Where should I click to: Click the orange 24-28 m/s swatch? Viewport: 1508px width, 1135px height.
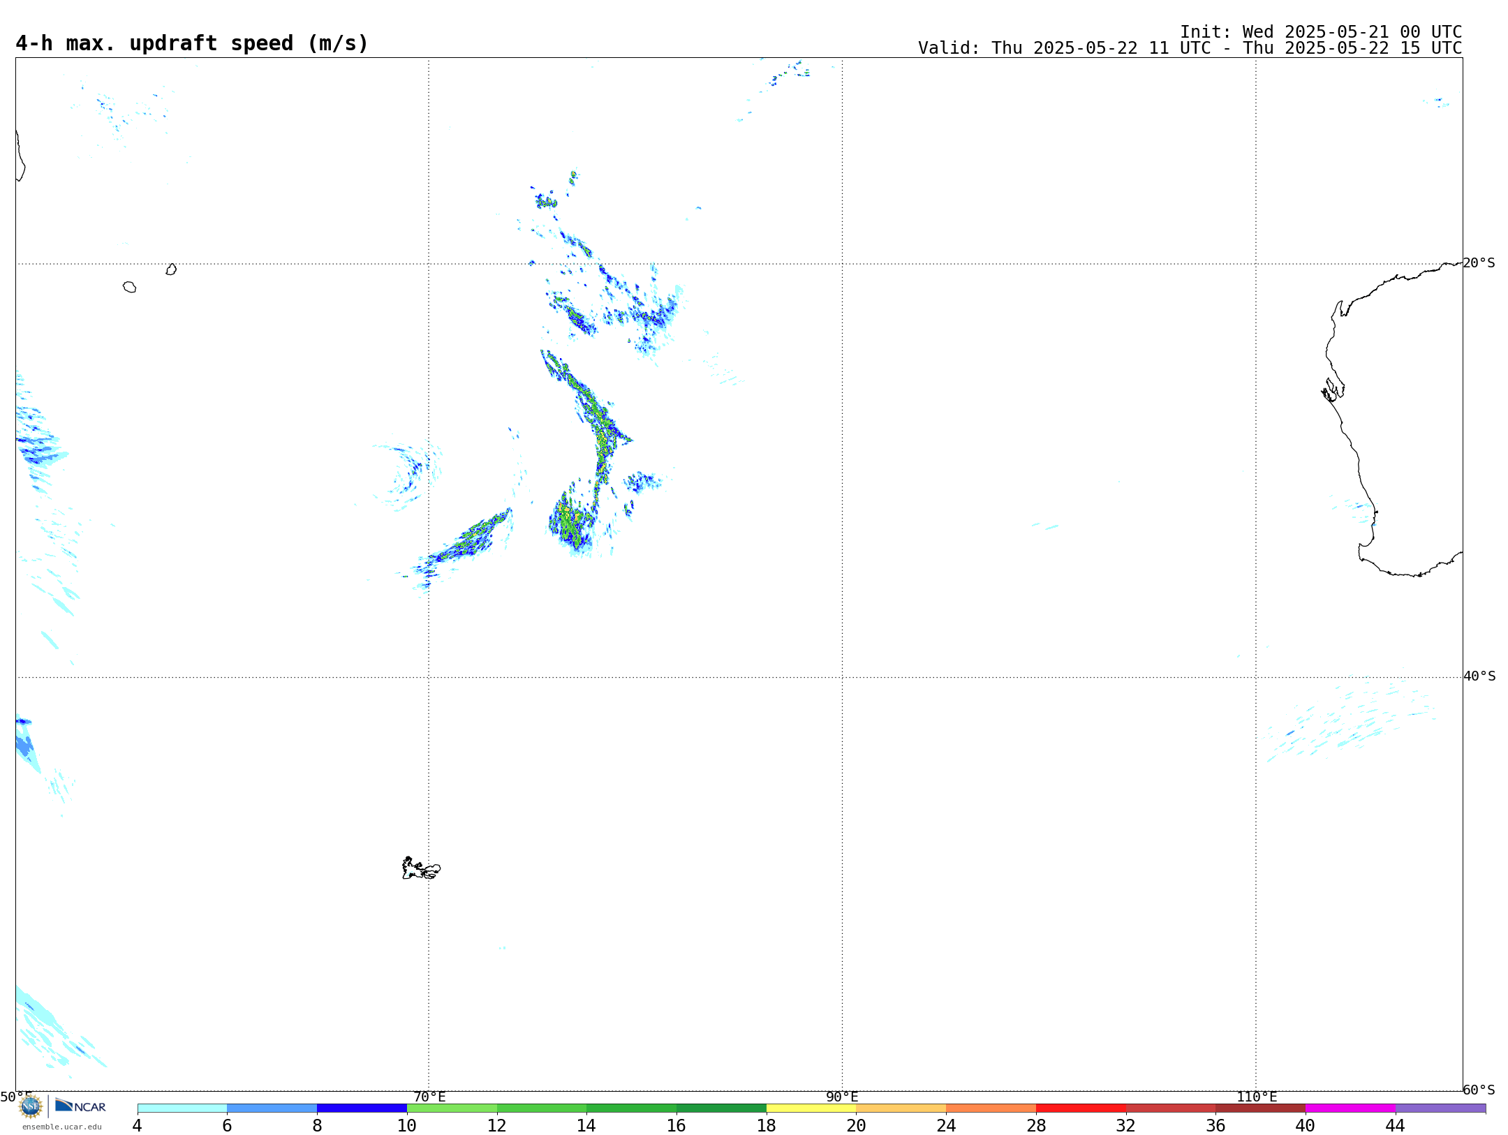991,1108
